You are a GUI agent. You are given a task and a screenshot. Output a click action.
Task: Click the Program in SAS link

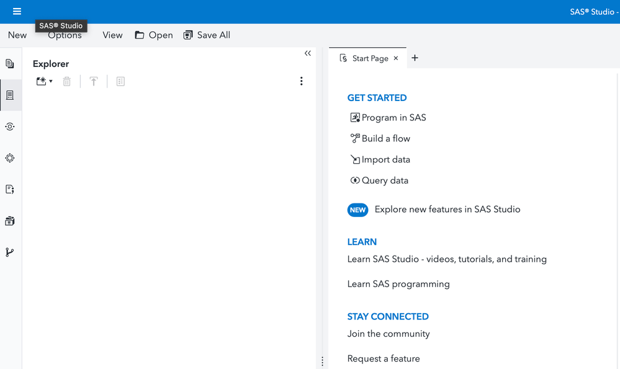coord(393,118)
